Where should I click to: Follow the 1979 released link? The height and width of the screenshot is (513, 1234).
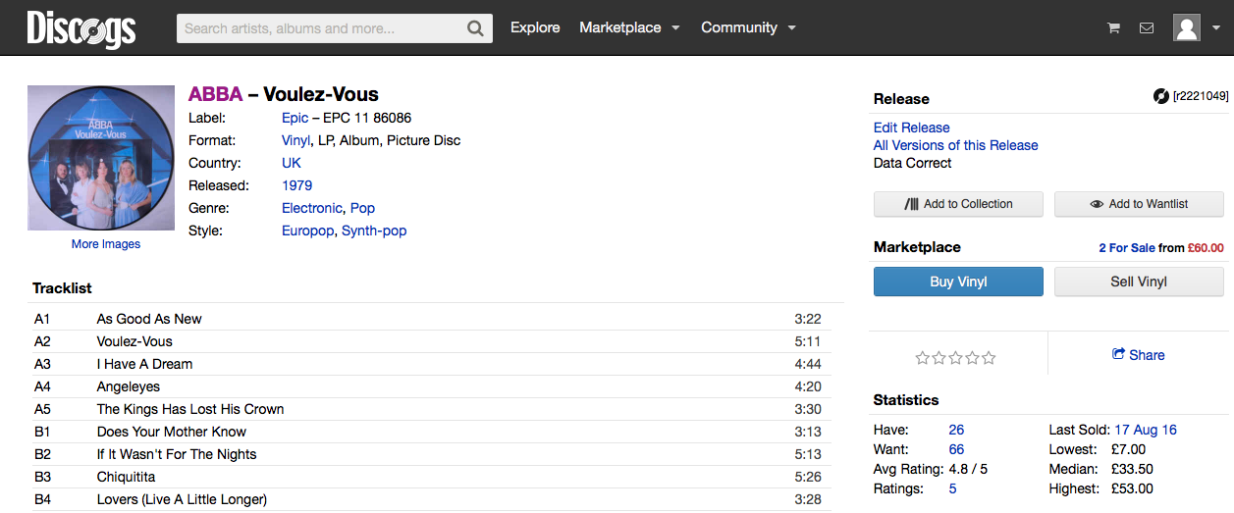pos(297,185)
